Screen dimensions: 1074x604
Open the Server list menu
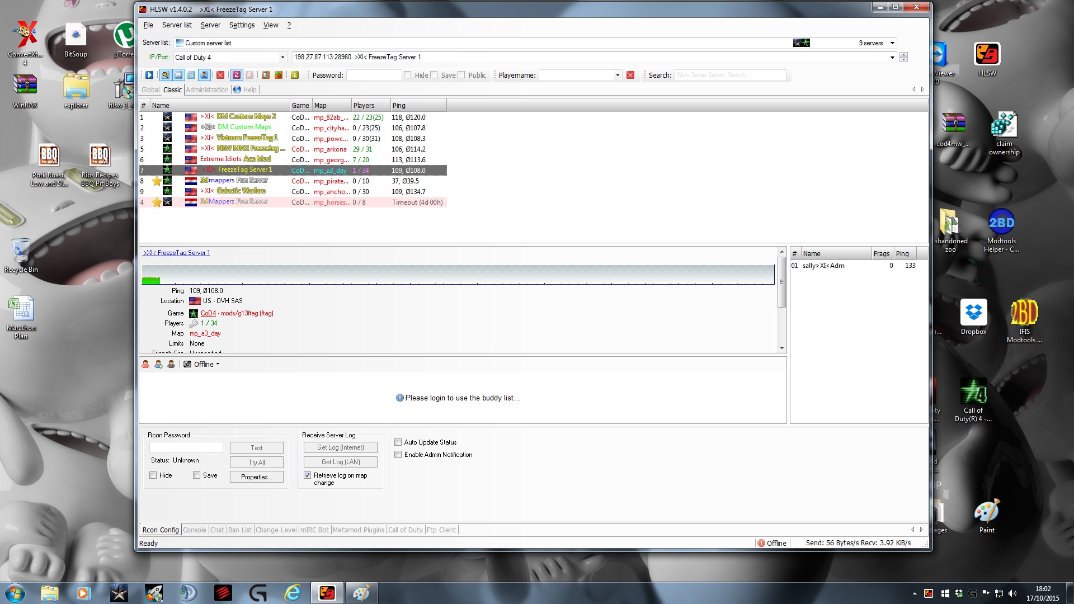coord(177,25)
